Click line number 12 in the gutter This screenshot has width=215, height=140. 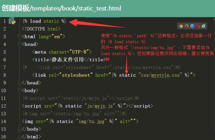pyautogui.click(x=3, y=106)
